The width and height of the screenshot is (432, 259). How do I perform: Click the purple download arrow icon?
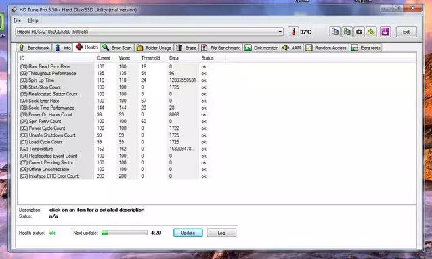coord(385,32)
